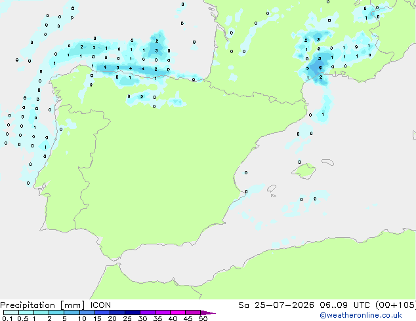This screenshot has height=321, width=416.
Task: Click the "10" legend scale label
Action: [82, 318]
